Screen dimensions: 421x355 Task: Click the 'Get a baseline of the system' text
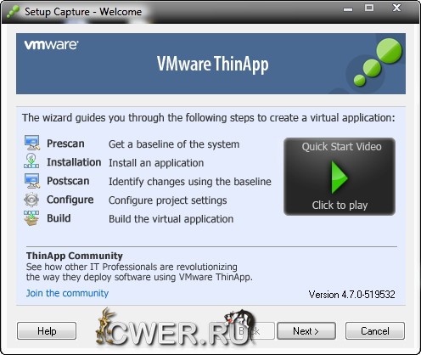(x=174, y=144)
